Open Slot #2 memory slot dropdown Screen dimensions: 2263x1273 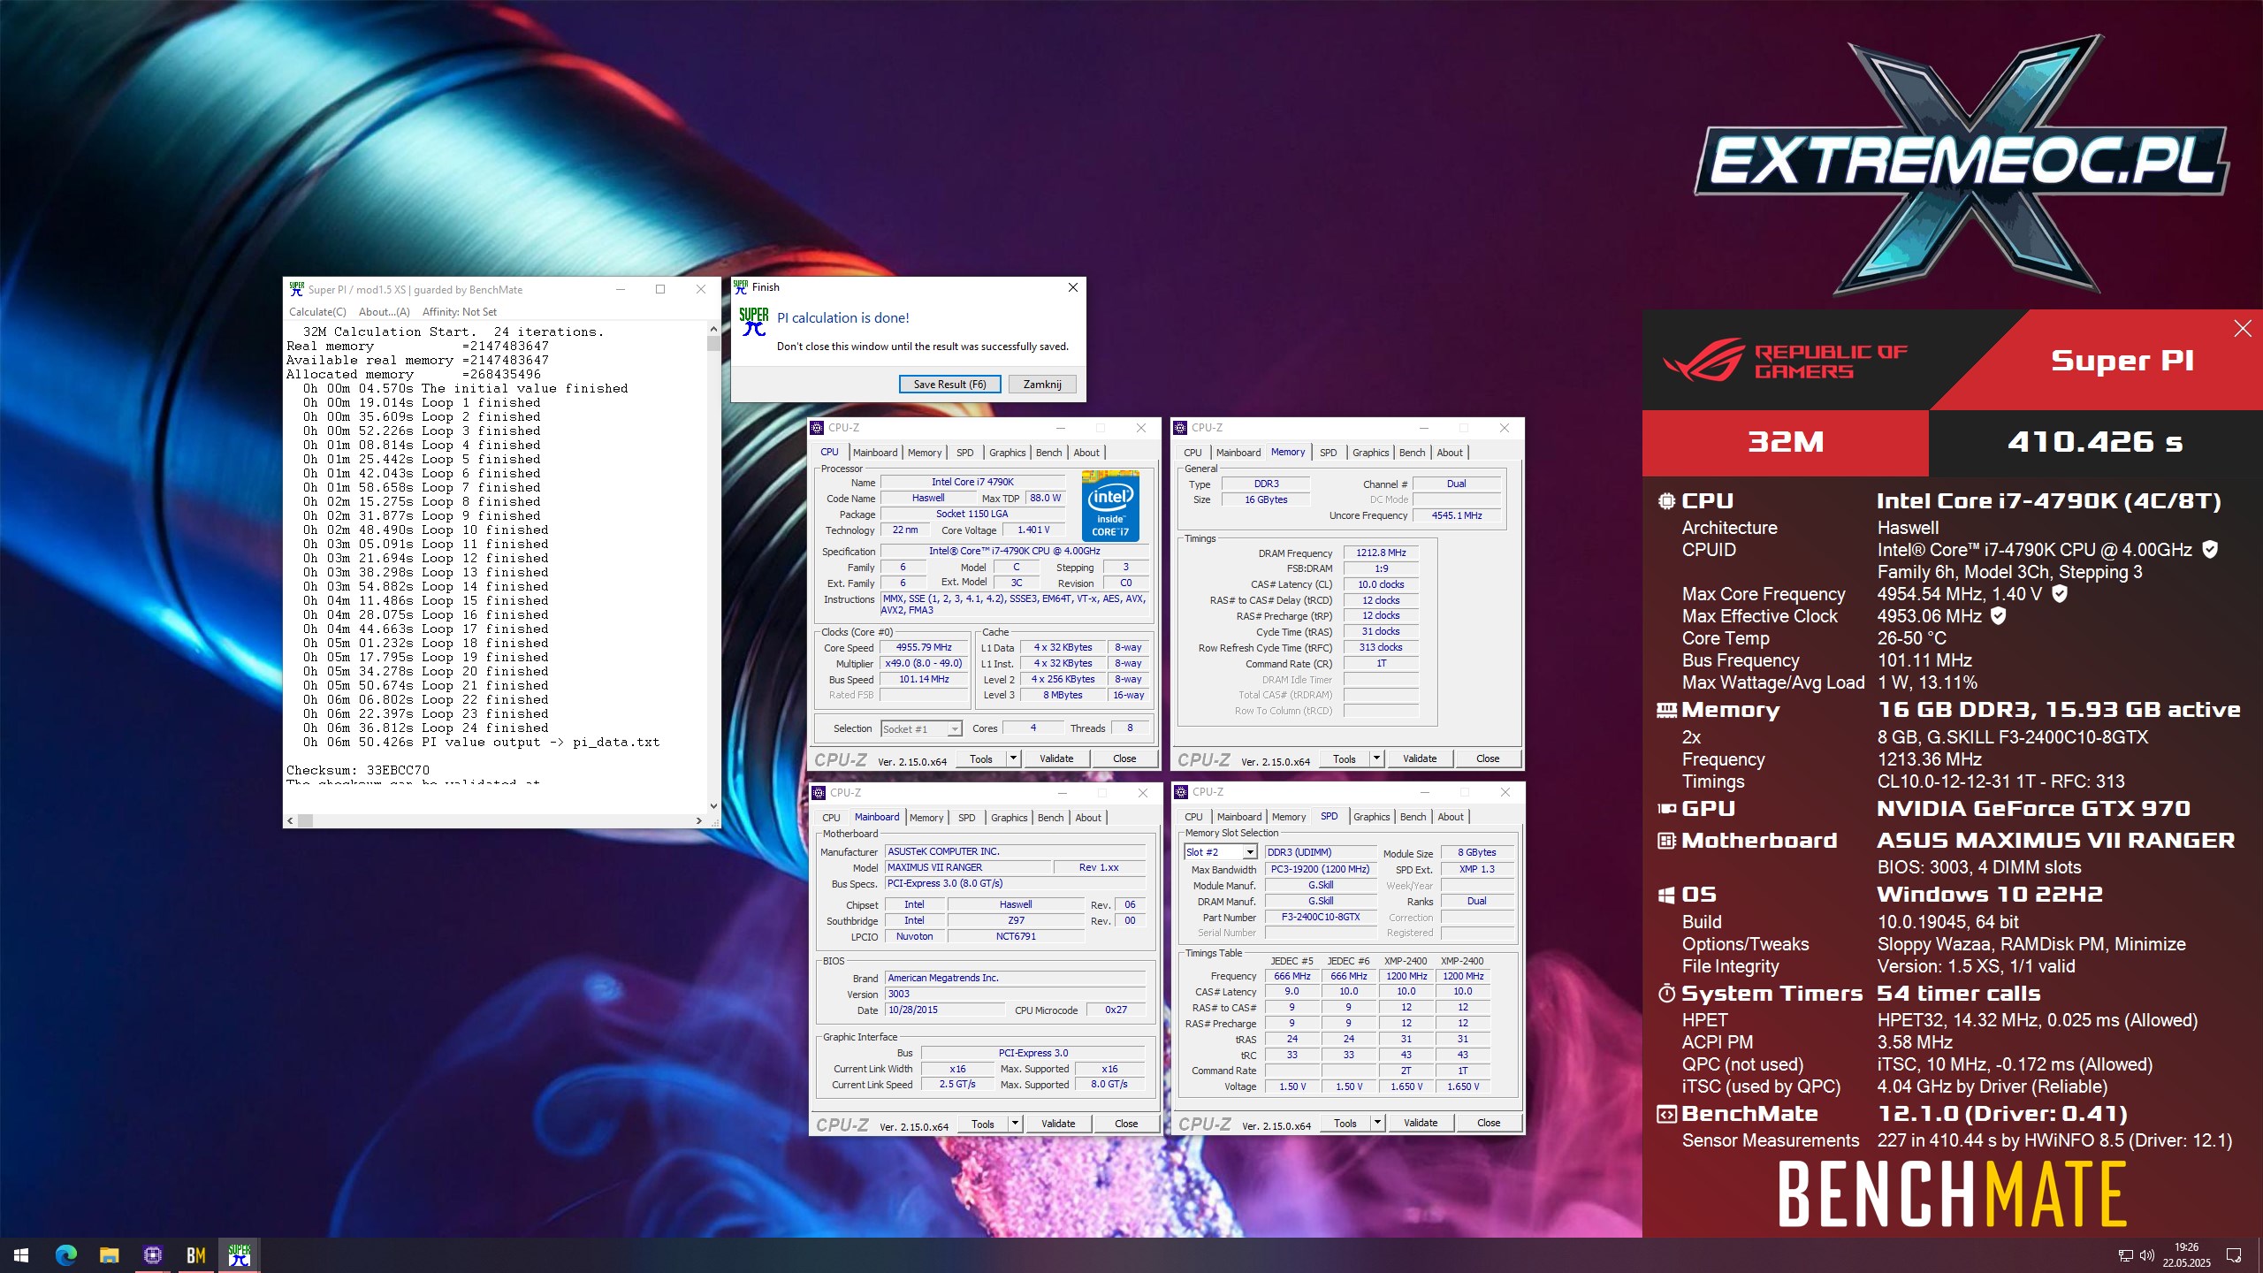coord(1250,852)
